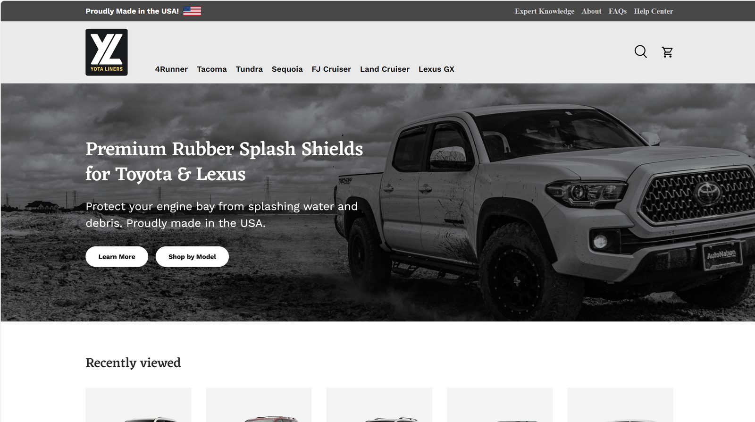Screen dimensions: 755x422
Task: Open second recently viewed product thumbnail
Action: [259, 405]
